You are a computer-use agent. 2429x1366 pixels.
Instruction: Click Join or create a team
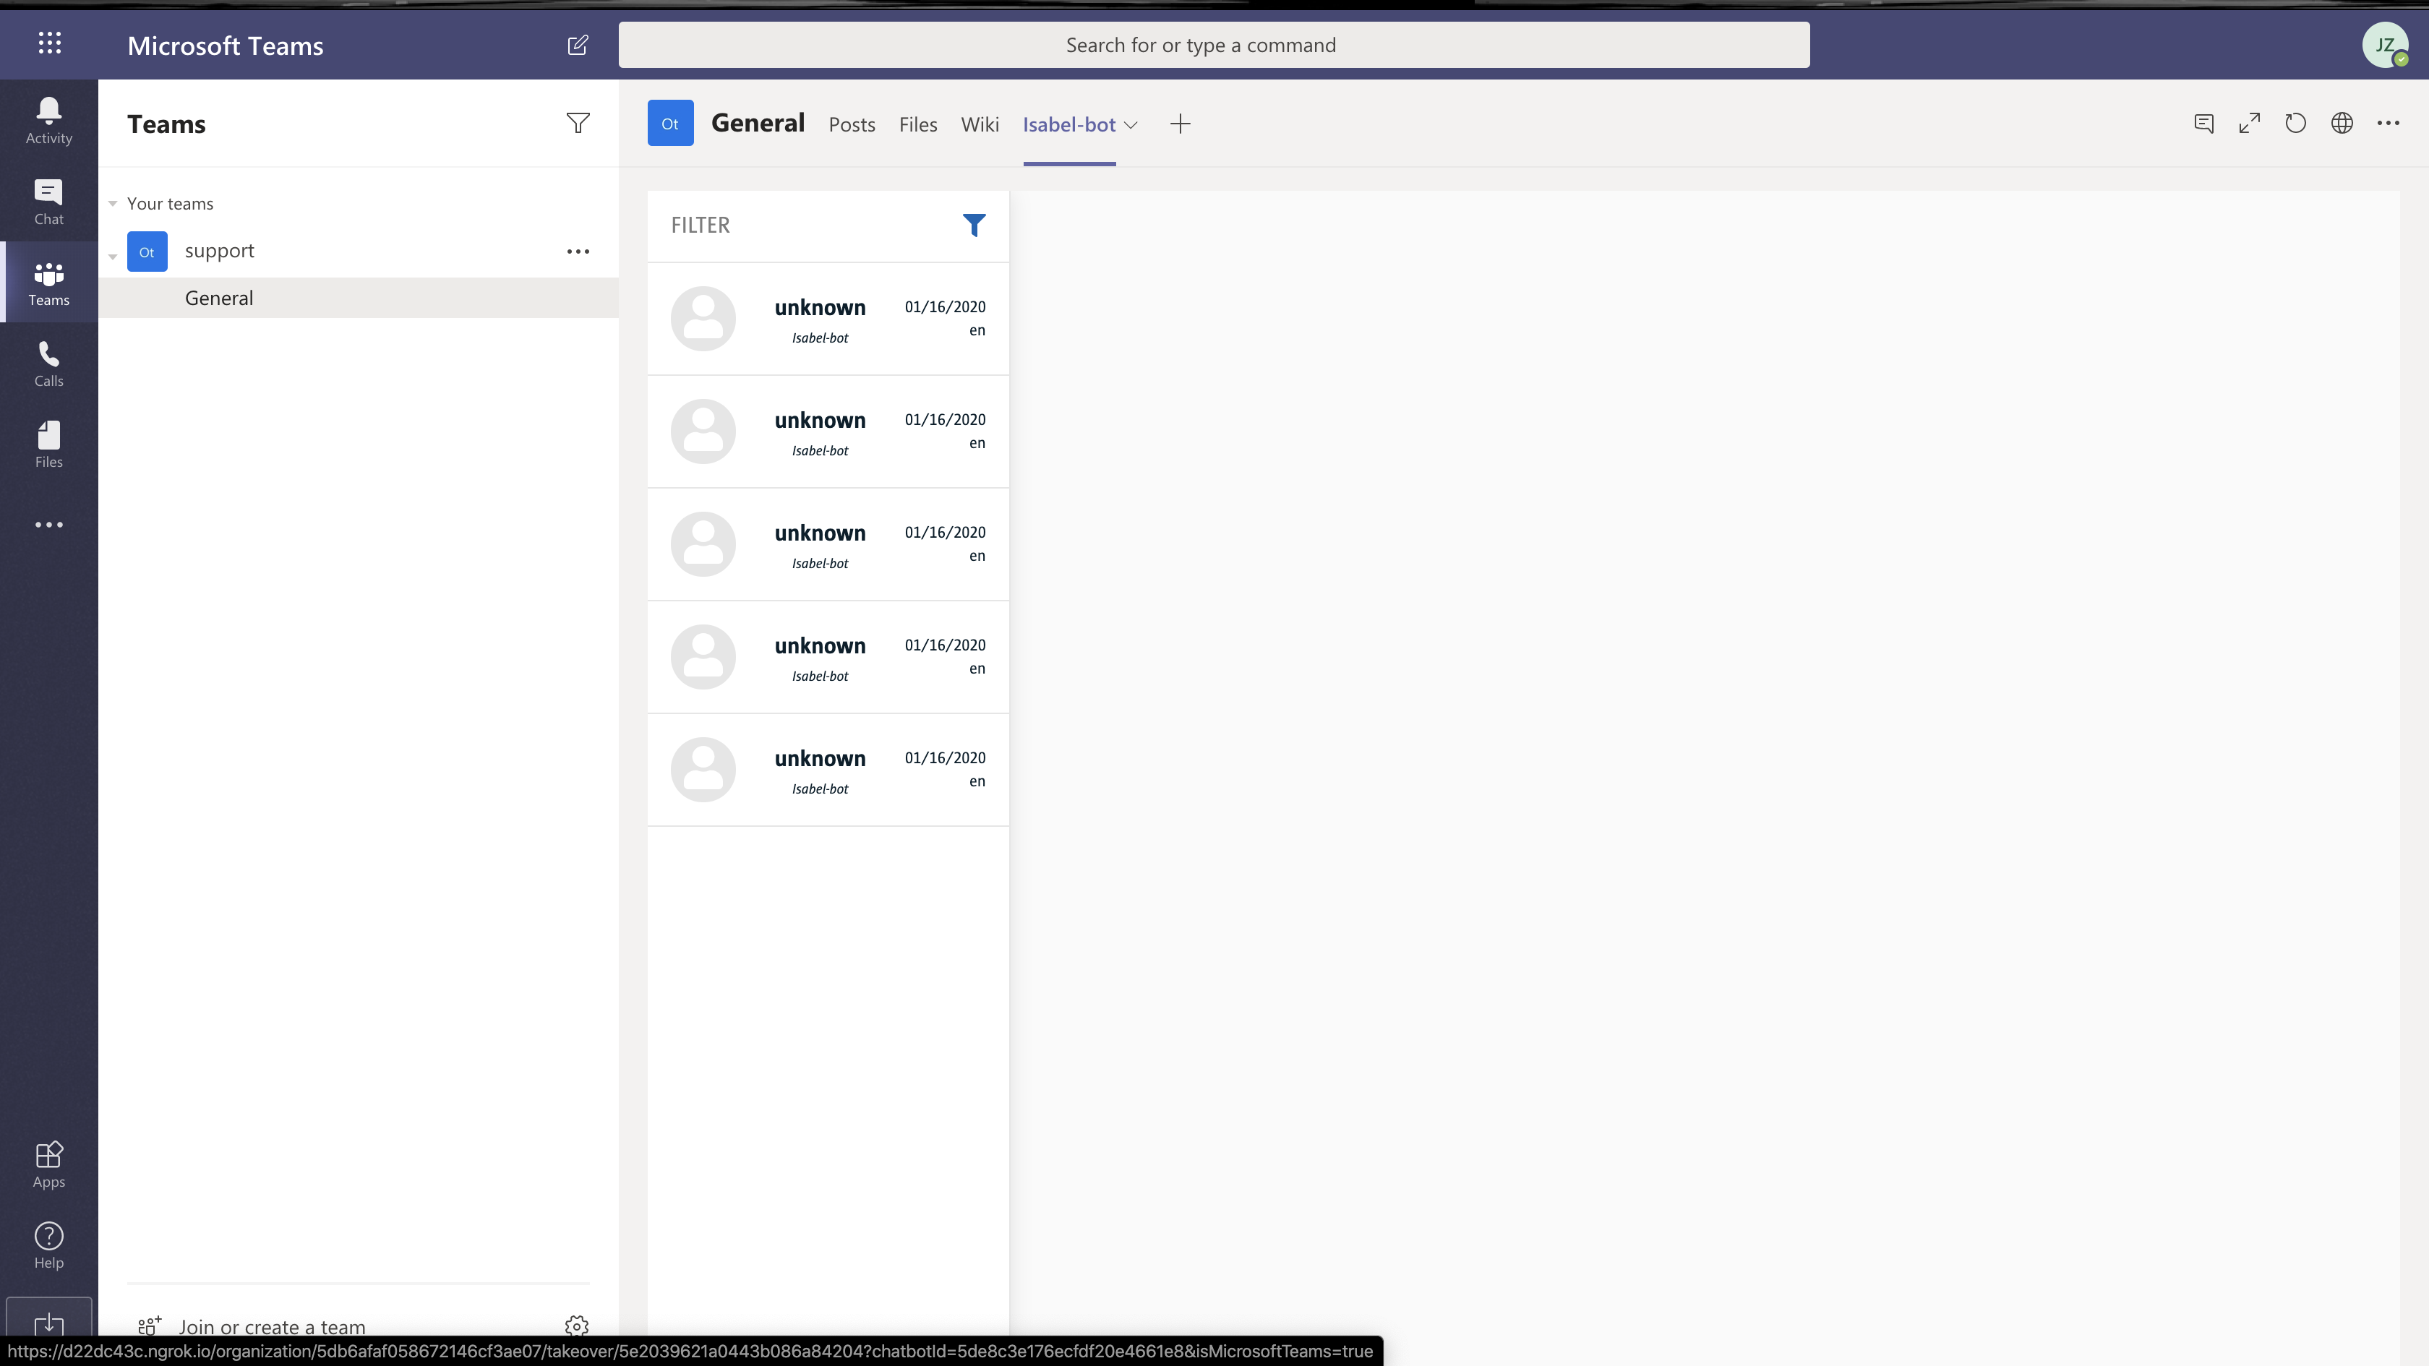272,1326
